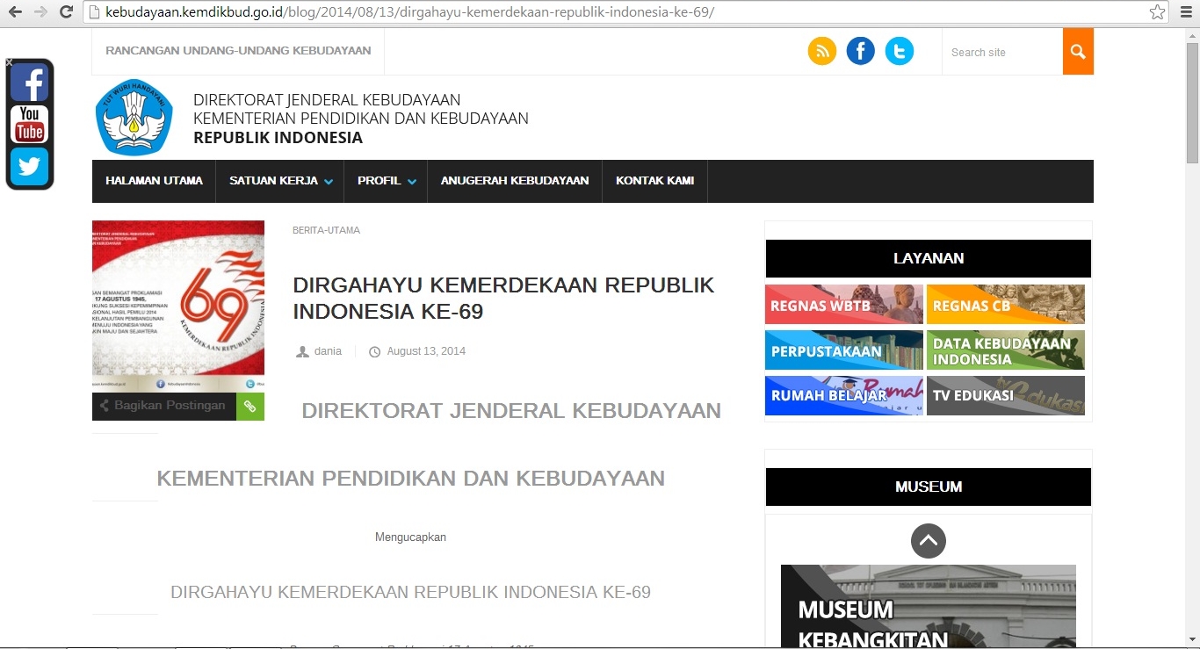Image resolution: width=1200 pixels, height=649 pixels.
Task: Expand the Profil dropdown menu
Action: [386, 181]
